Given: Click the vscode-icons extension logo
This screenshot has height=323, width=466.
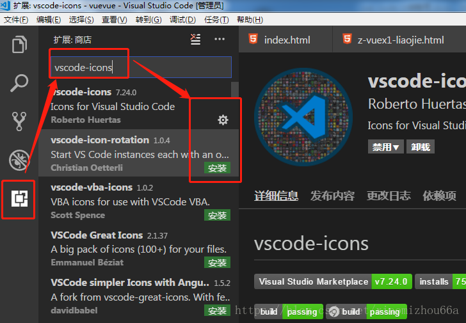Looking at the screenshot, I should pos(303,116).
